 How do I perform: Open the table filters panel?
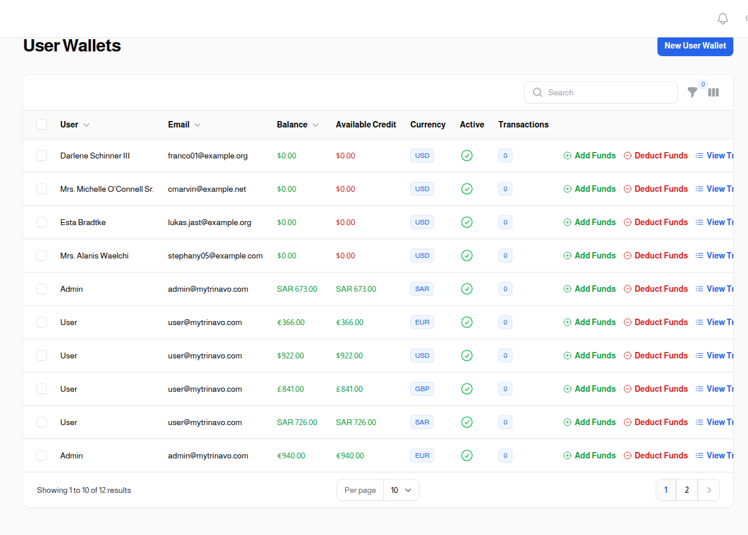pyautogui.click(x=692, y=92)
